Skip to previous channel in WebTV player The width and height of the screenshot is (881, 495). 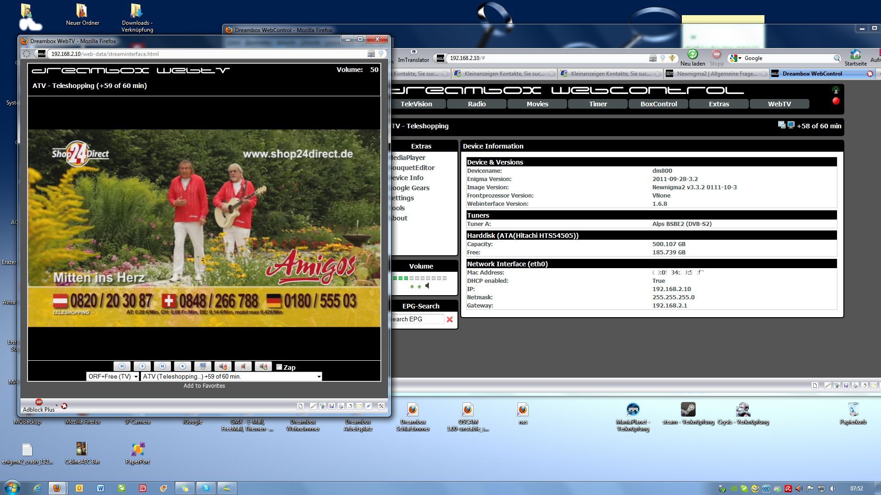pos(122,366)
